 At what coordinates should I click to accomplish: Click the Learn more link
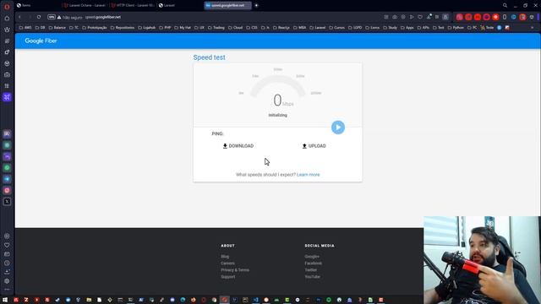pos(308,175)
